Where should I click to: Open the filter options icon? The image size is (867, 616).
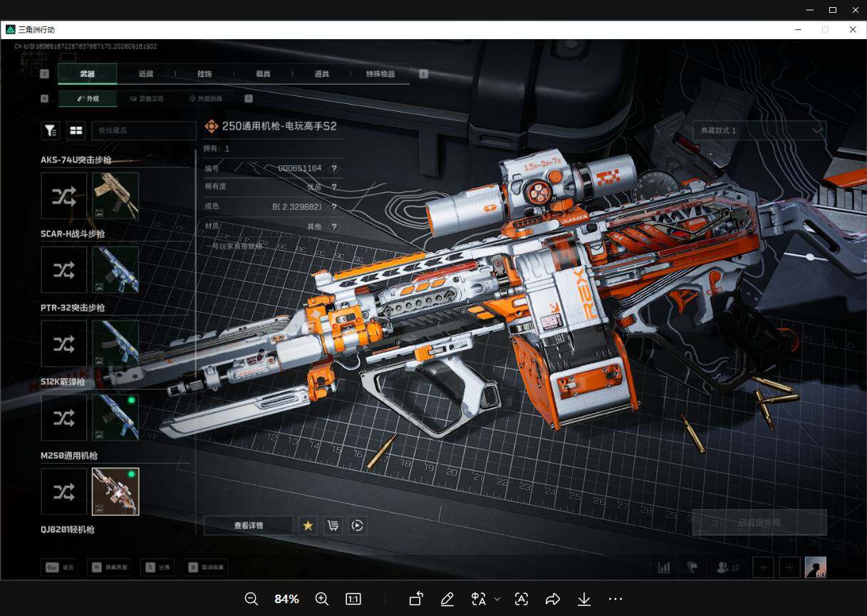[x=51, y=130]
